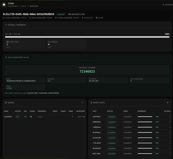Expand work unit bcaeb150
Viewport: 173px width, 159px height.
pyautogui.click(x=91, y=138)
